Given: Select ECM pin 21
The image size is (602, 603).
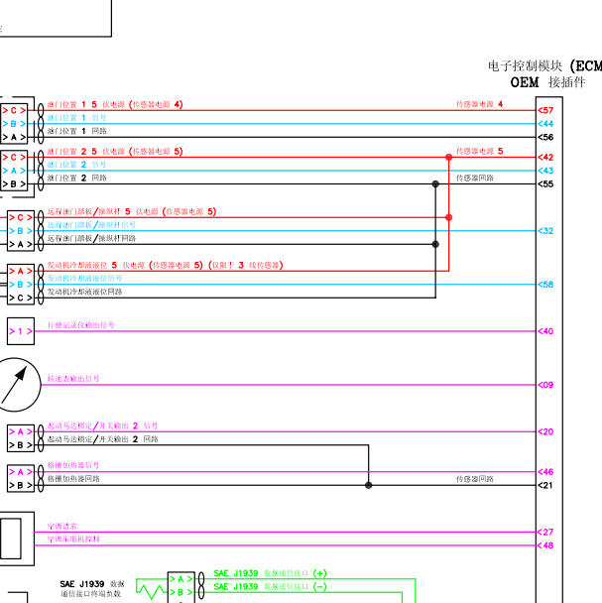Looking at the screenshot, I should (x=545, y=485).
